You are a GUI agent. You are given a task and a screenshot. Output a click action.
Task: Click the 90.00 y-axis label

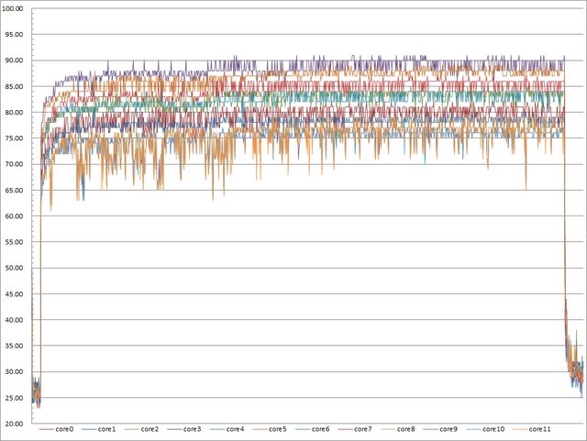16,61
